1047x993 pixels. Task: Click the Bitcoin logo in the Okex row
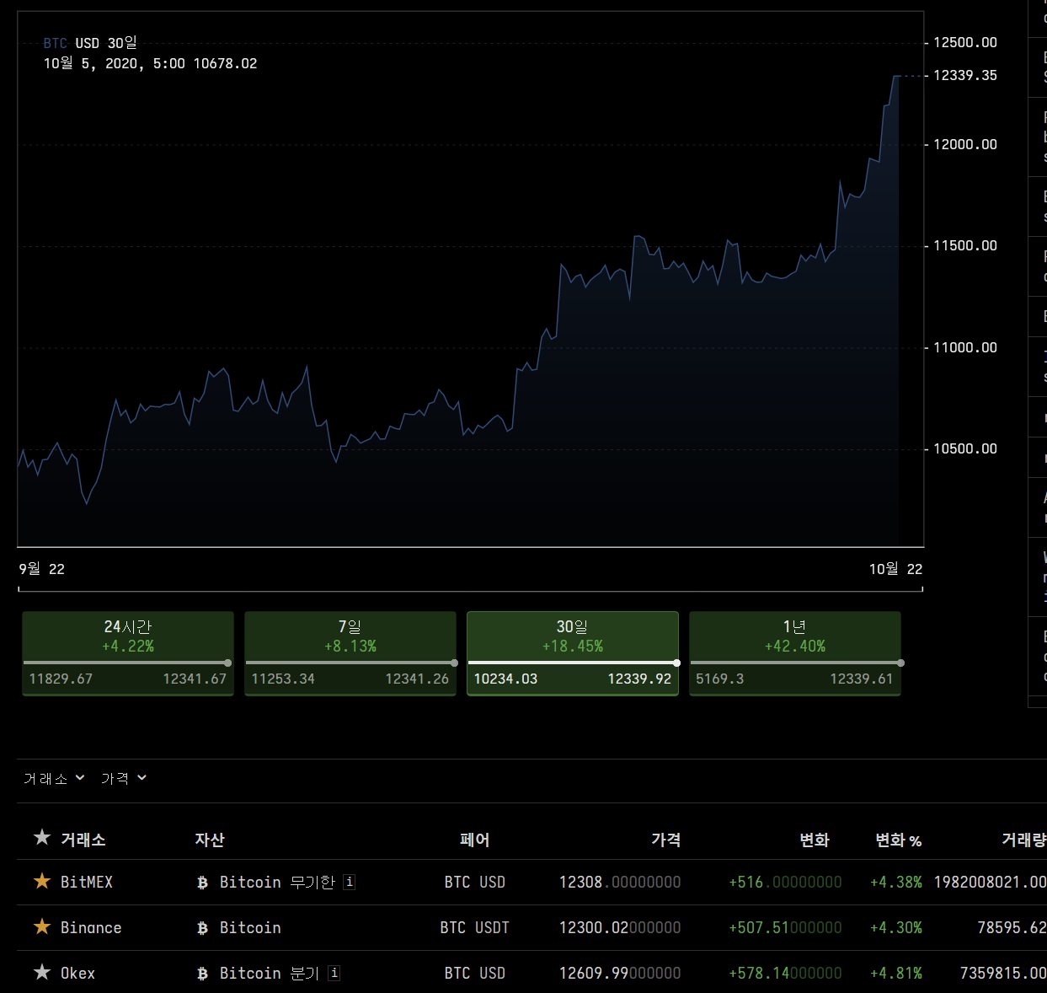point(202,974)
